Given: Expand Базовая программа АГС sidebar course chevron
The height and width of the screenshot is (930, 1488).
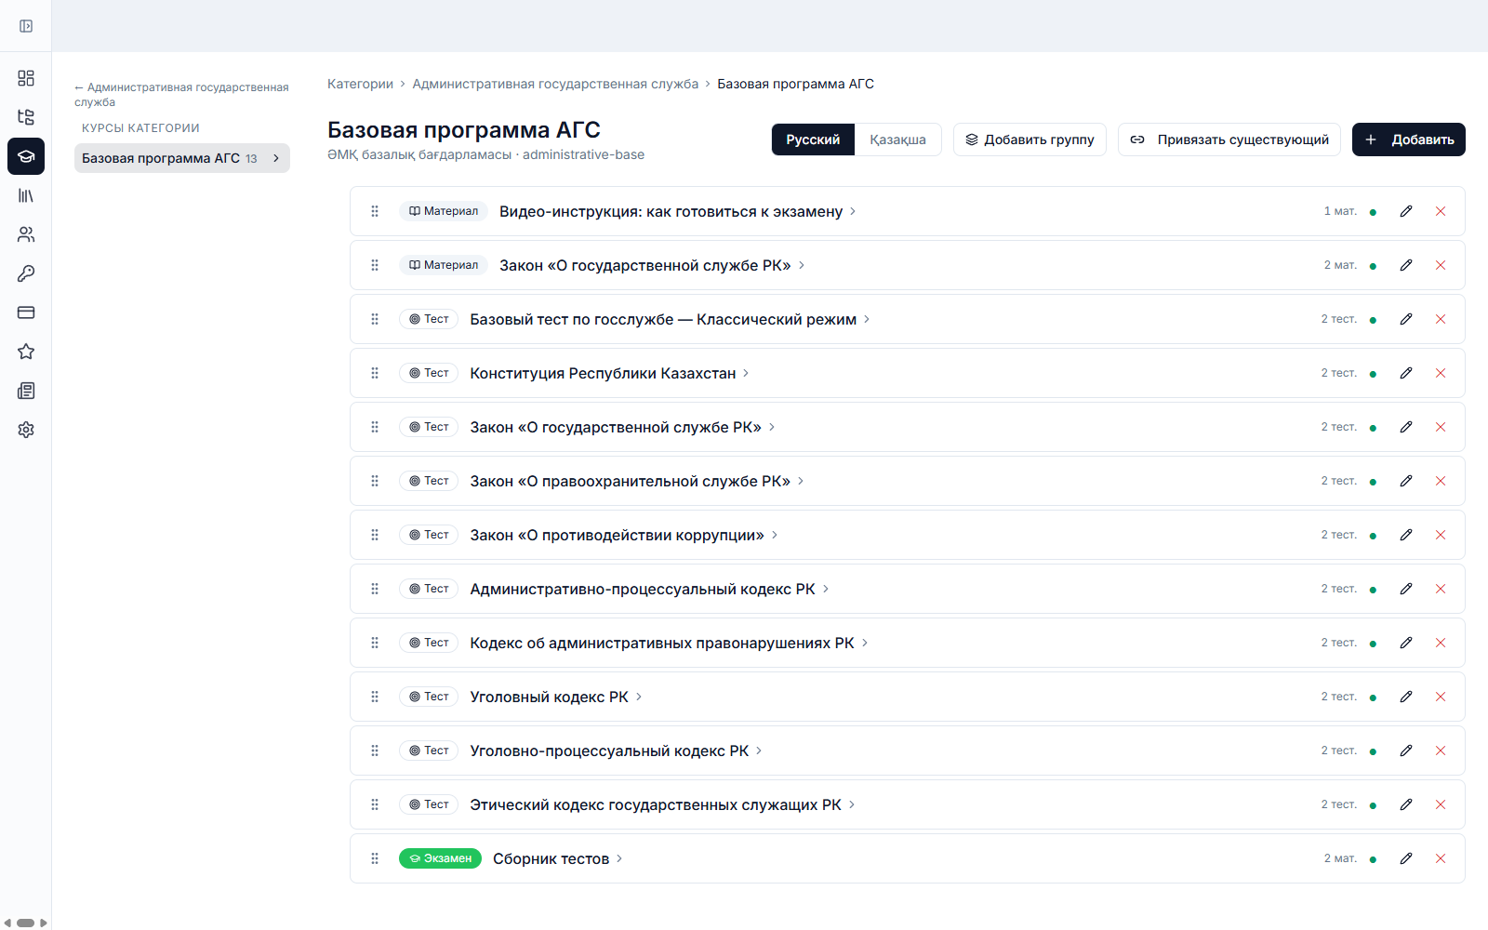Looking at the screenshot, I should point(276,158).
